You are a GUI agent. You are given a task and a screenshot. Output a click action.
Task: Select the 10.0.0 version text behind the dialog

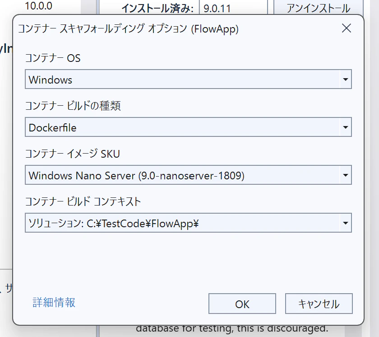[39, 6]
